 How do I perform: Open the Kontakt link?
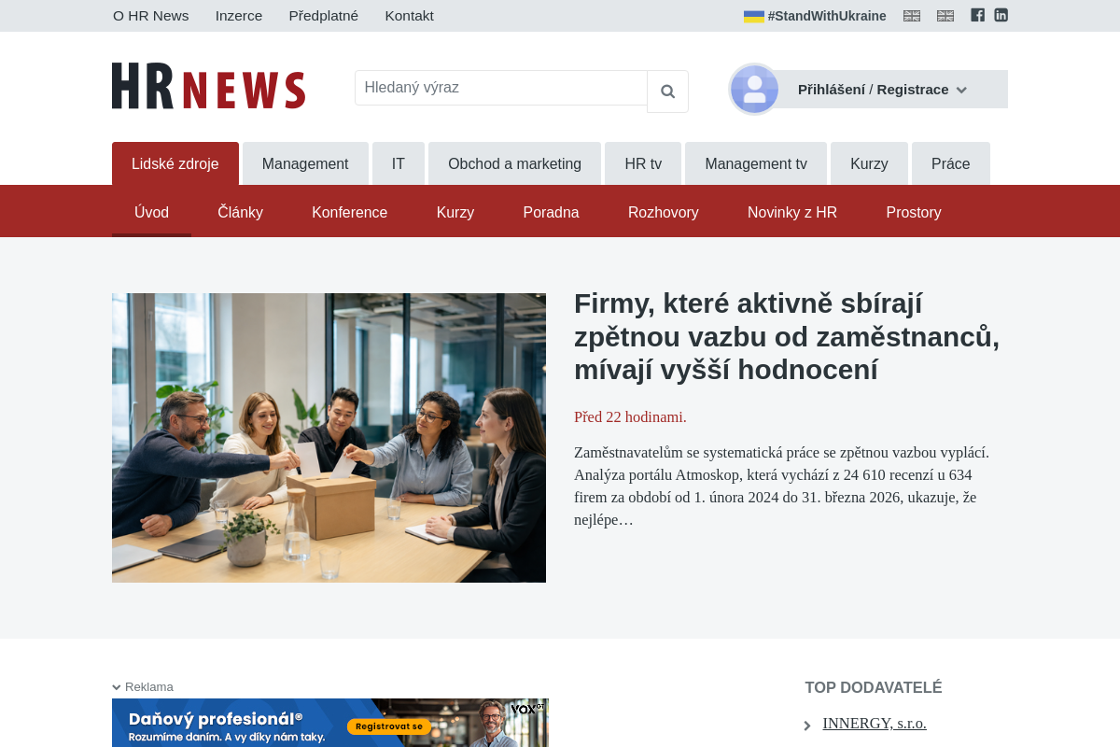(409, 15)
